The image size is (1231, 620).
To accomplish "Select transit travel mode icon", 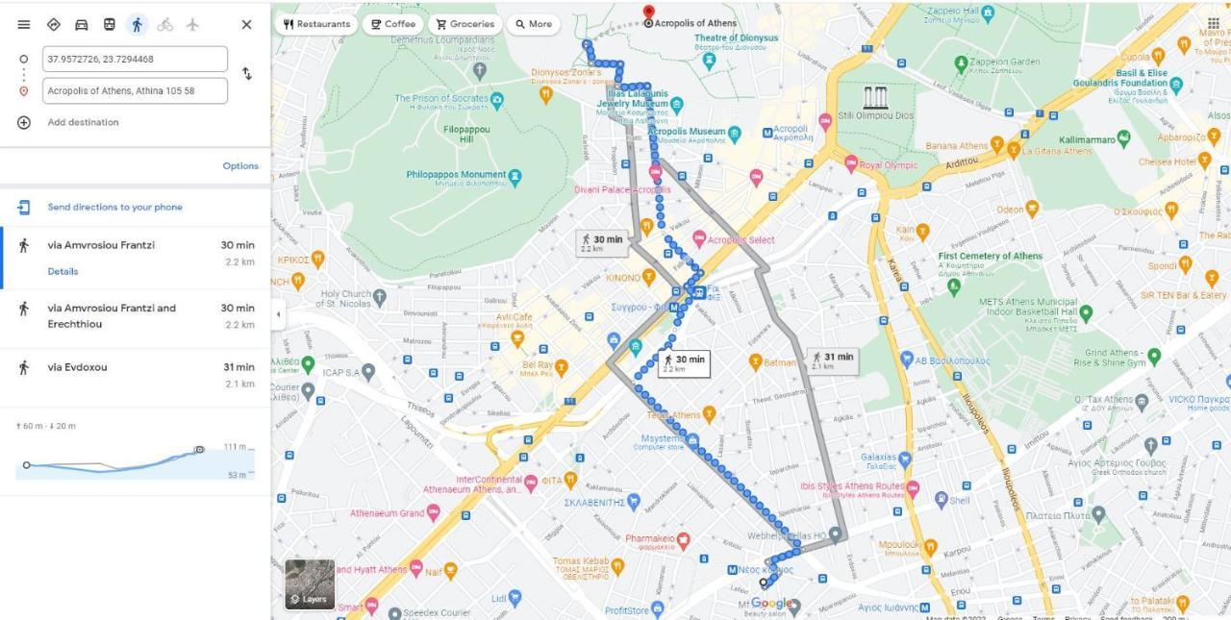I will pos(110,25).
